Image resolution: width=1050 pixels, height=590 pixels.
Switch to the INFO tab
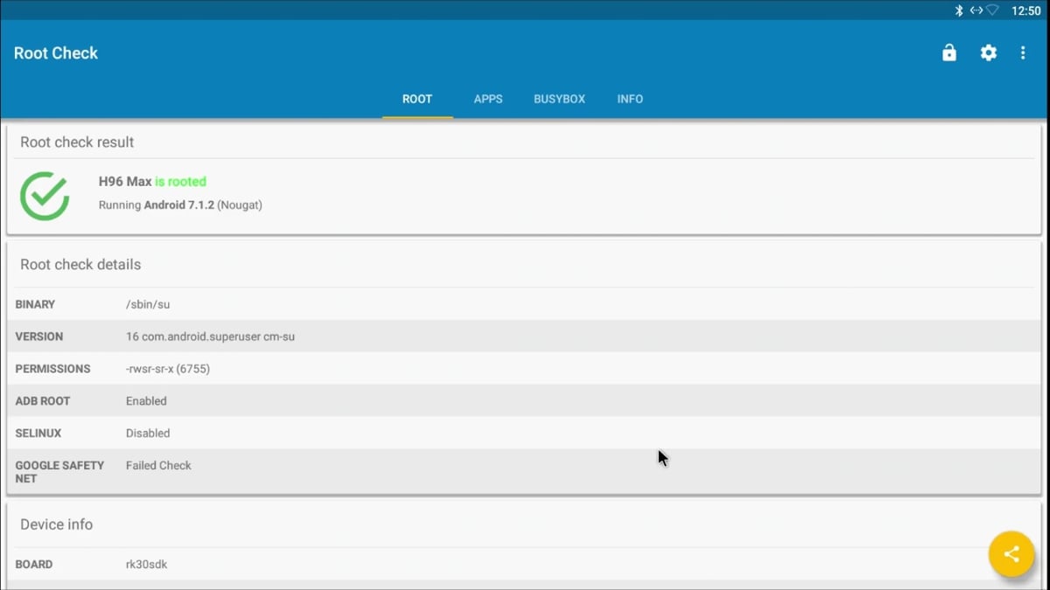click(630, 99)
